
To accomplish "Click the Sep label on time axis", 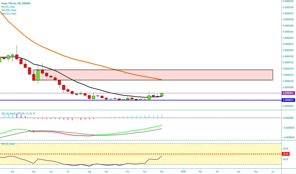I will click(x=106, y=171).
